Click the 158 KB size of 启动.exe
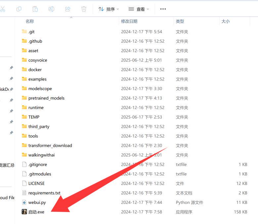258x224 pixels. pos(240,212)
